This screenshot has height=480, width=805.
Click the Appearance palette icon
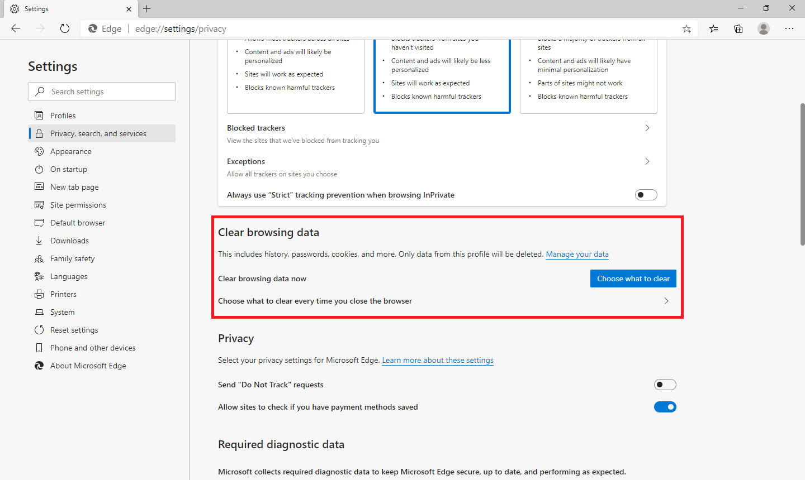[x=39, y=151]
